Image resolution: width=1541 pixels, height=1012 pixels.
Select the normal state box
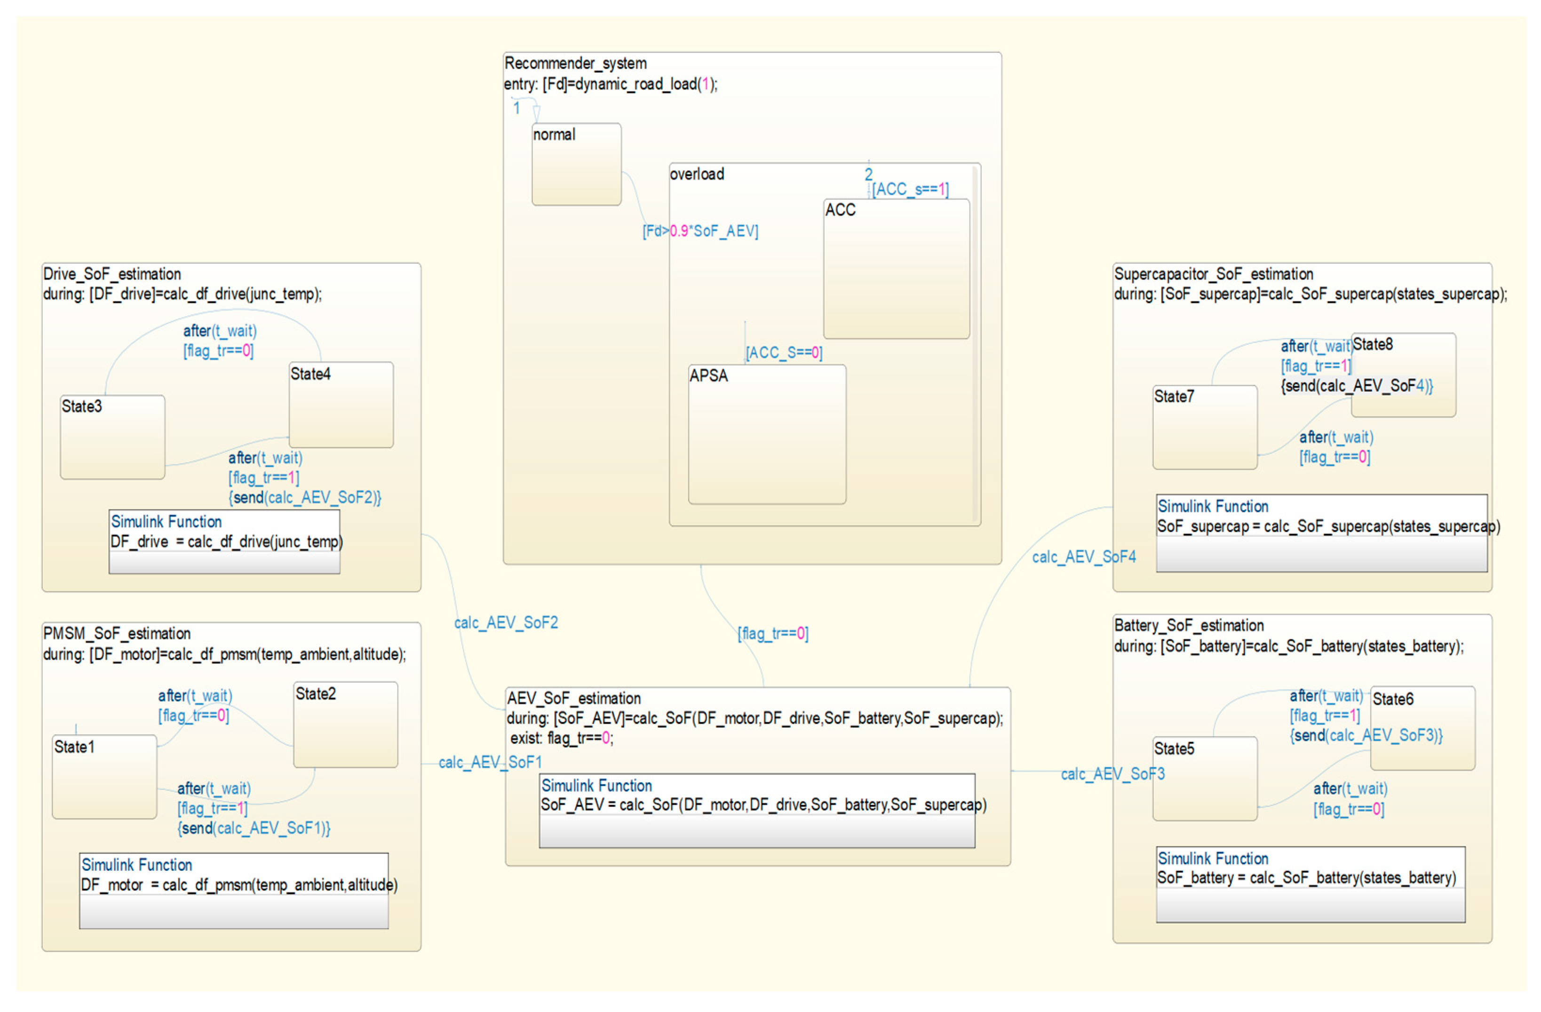(x=576, y=165)
